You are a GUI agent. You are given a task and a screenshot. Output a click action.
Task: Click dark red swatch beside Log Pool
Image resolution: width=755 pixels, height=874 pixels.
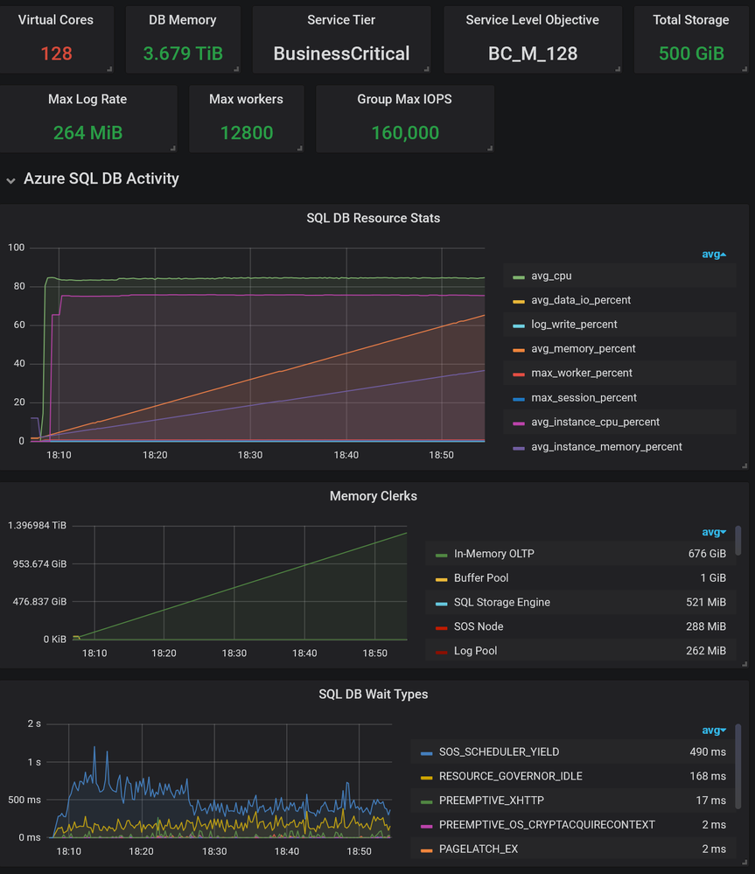click(x=441, y=652)
